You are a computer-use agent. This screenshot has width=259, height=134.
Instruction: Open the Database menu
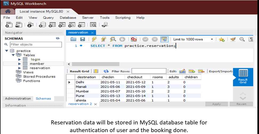tap(68, 18)
